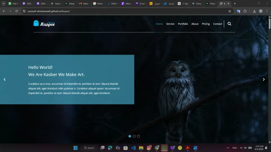Open Task View in taskbar
Image resolution: width=271 pixels, height=152 pixels.
click(102, 148)
